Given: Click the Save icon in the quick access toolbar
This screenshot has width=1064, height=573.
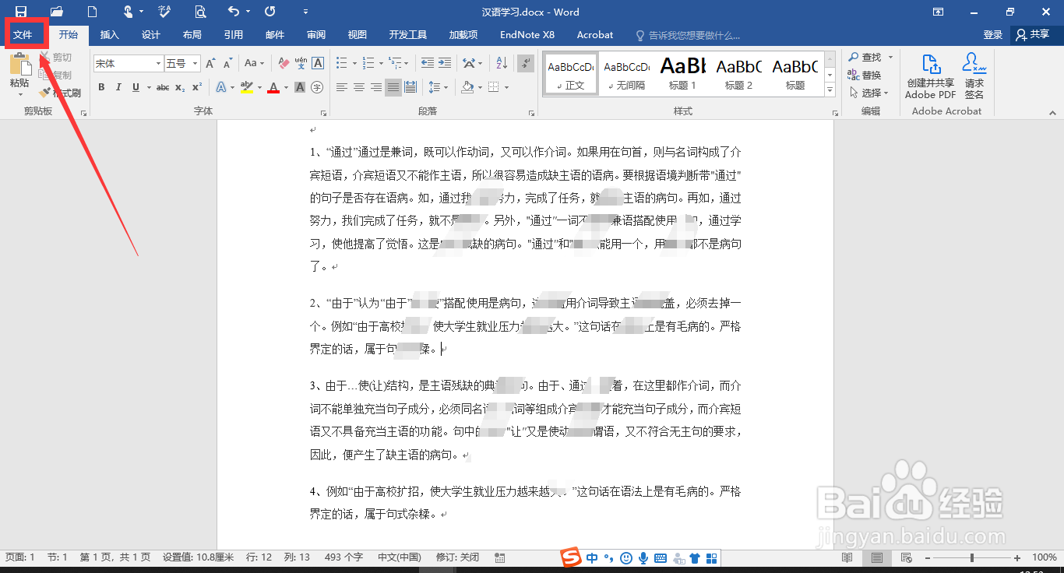Looking at the screenshot, I should click(x=21, y=12).
